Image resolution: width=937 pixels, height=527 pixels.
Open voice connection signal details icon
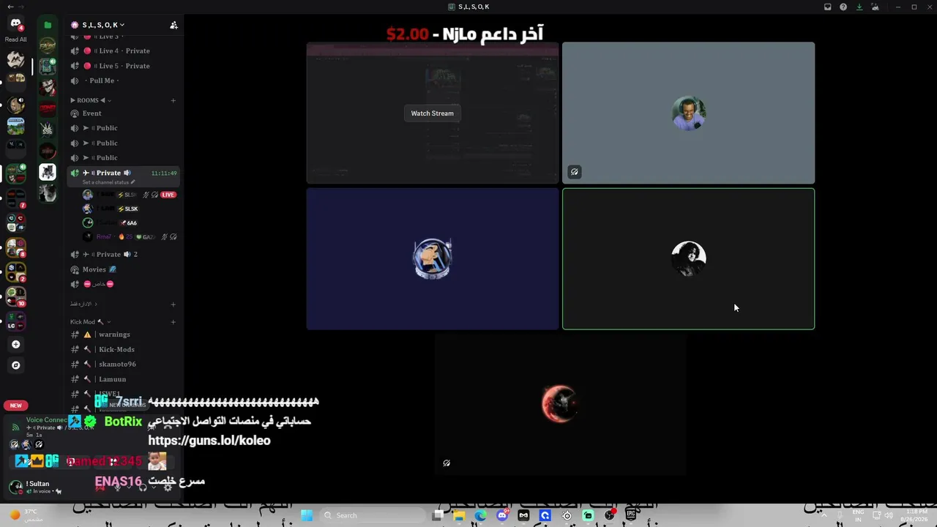(15, 427)
